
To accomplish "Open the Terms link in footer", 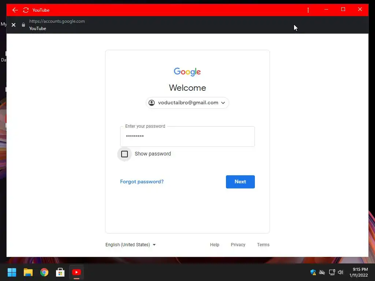I will (263, 245).
